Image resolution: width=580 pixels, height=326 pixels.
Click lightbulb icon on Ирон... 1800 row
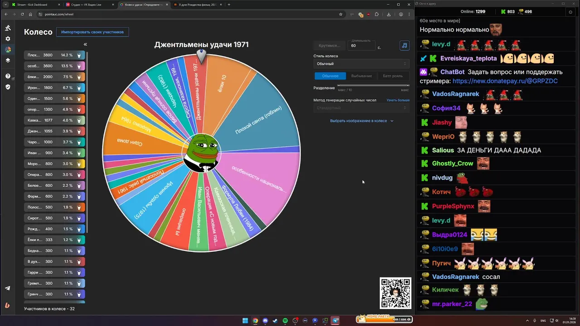[79, 88]
